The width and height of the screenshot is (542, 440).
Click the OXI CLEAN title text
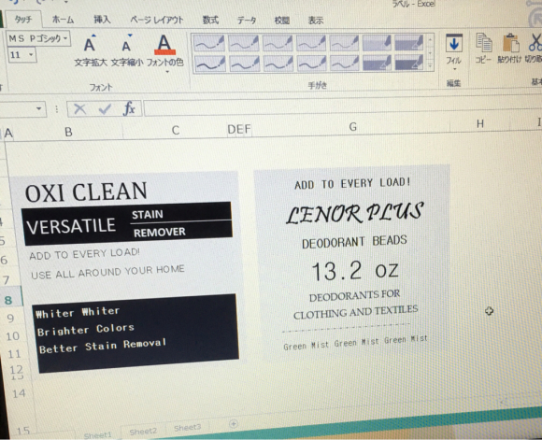(x=86, y=192)
